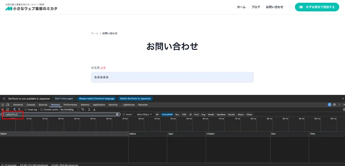Toggle the network filter funnel icon
The height and width of the screenshot is (166, 345).
tap(14, 109)
